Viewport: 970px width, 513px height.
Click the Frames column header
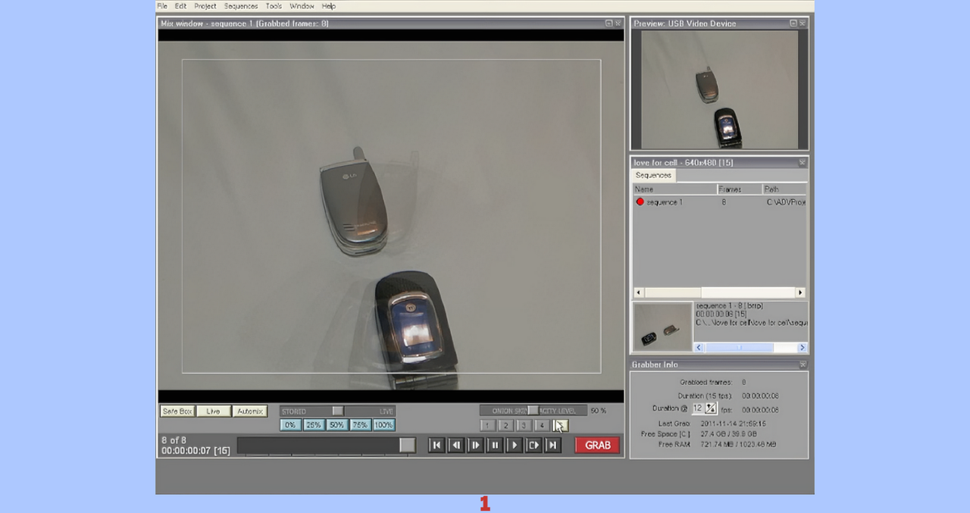click(x=740, y=189)
